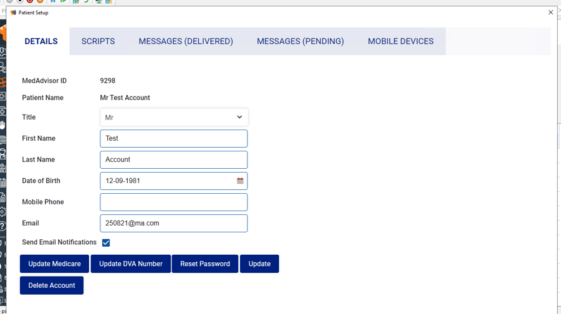The height and width of the screenshot is (314, 561).
Task: Click into the Email input field
Action: [174, 224]
